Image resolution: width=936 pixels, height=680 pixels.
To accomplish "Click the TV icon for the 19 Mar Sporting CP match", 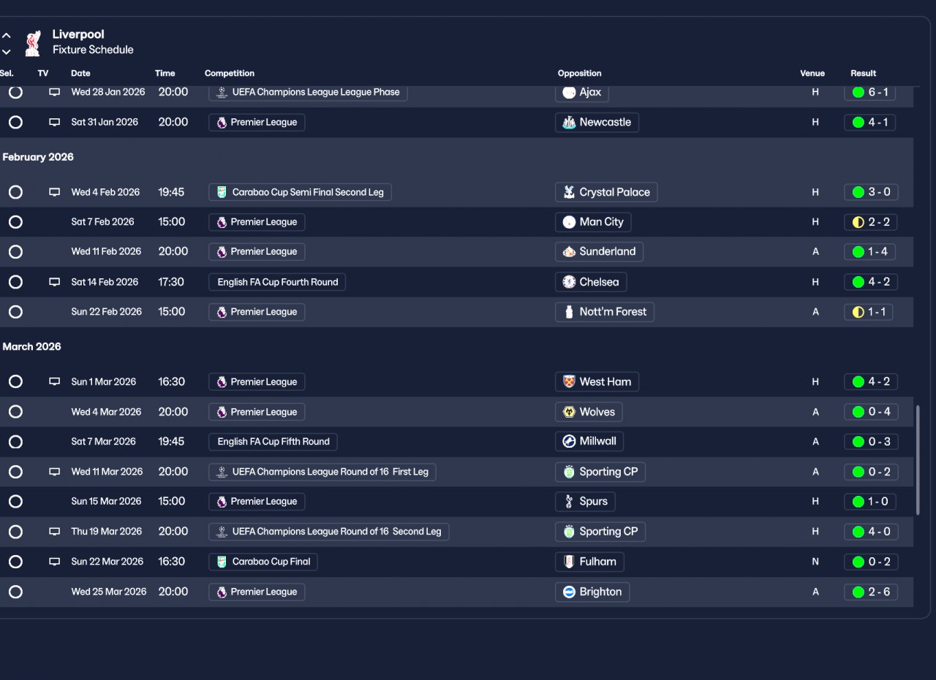I will 54,532.
